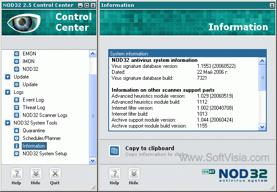Click the NOD32 Scanner Logs icon
Image resolution: width=277 pixels, height=192 pixels.
point(17,115)
